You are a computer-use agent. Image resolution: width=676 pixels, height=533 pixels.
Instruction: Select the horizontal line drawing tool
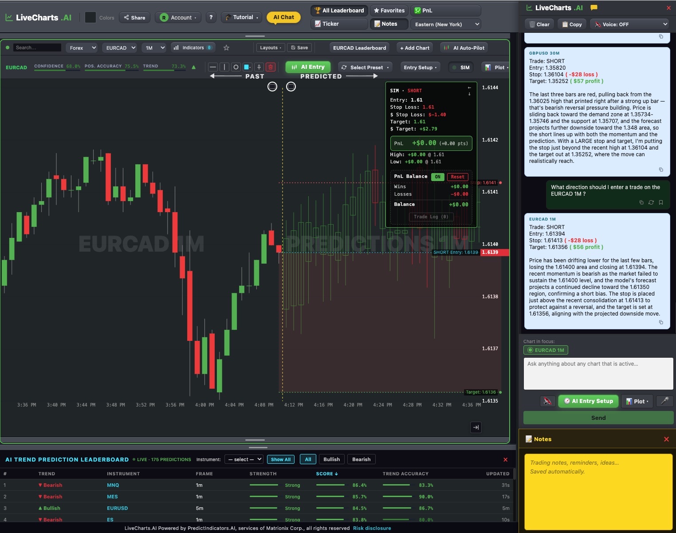click(x=213, y=67)
